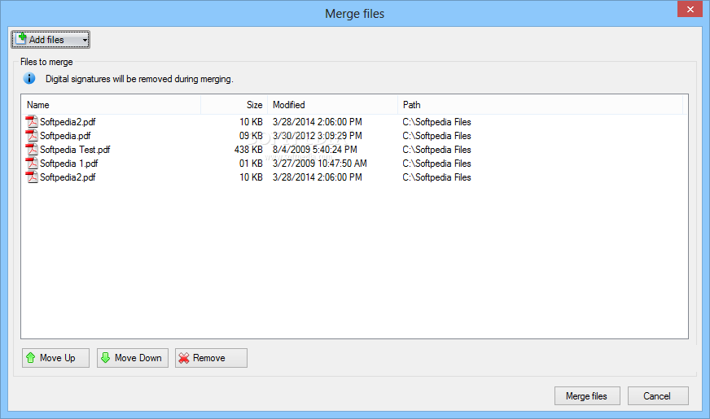Click the Cancel button

(657, 396)
